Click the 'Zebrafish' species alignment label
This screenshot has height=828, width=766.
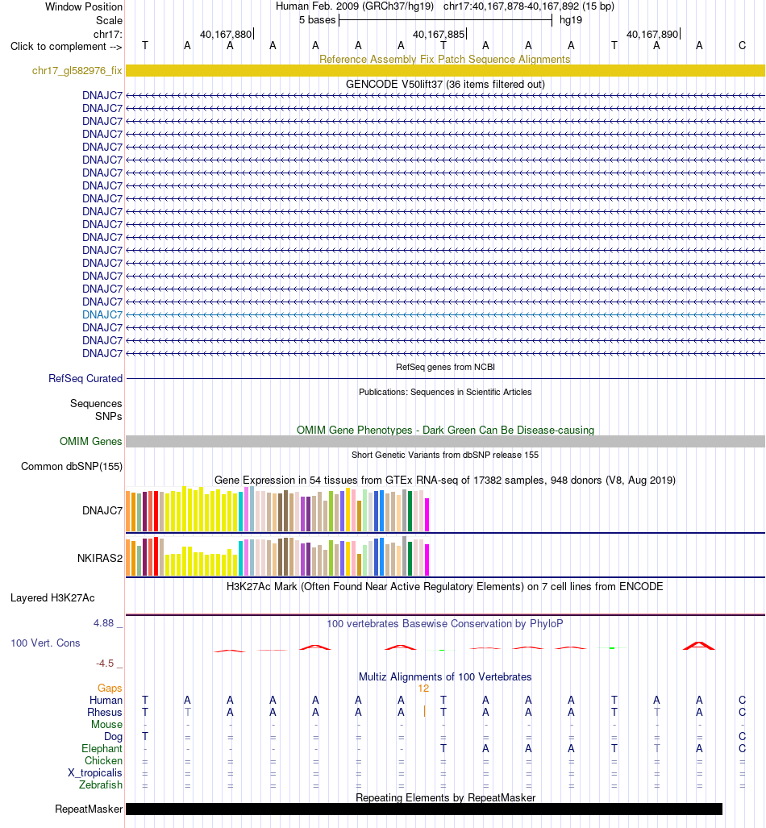[x=100, y=785]
